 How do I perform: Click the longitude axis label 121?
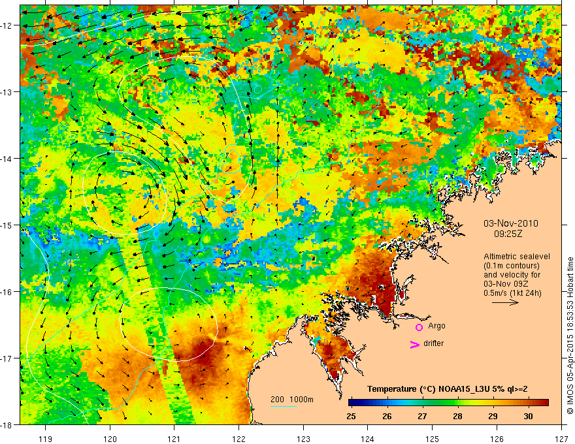pos(174,439)
